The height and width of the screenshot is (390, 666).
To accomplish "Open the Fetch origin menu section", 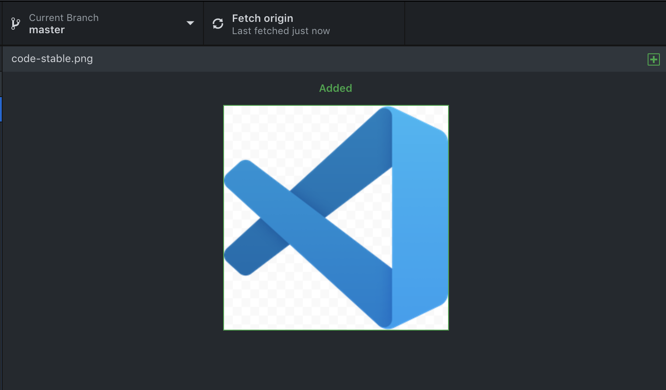I will coord(304,23).
